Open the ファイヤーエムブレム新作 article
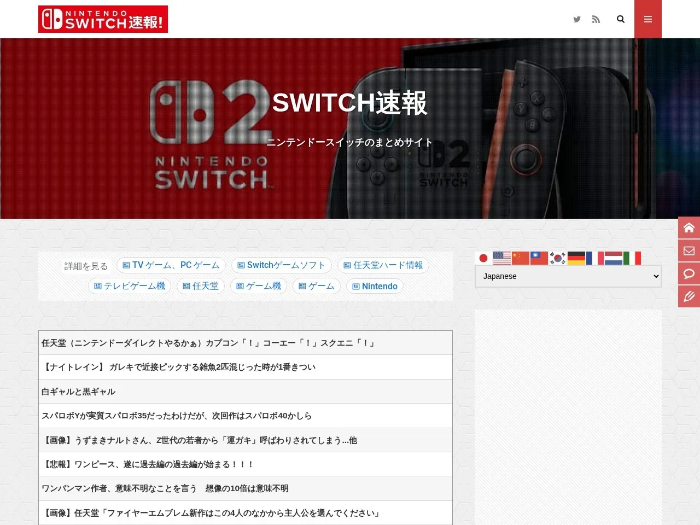The width and height of the screenshot is (700, 525). pyautogui.click(x=246, y=513)
